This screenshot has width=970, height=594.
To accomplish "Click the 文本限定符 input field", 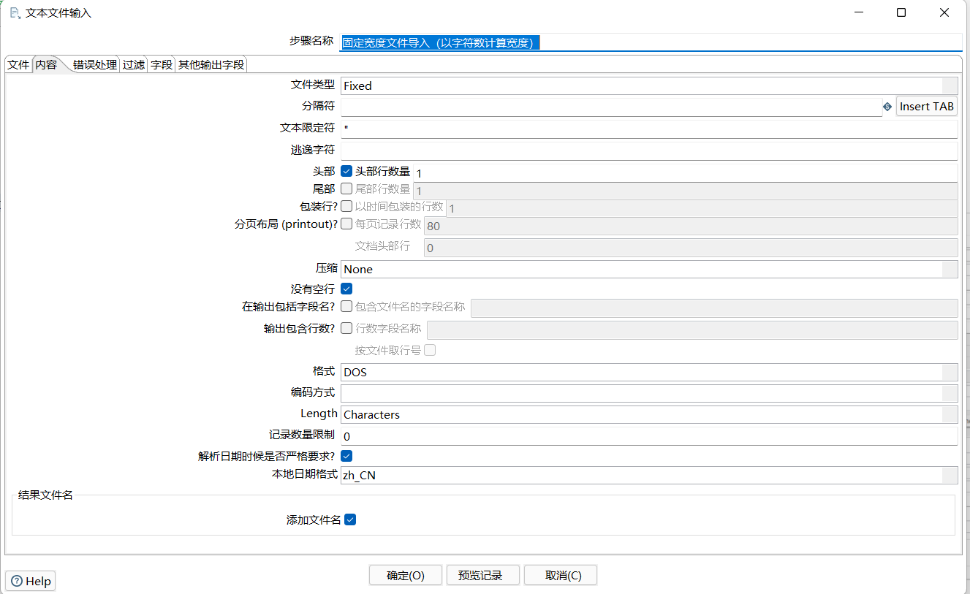I will [x=649, y=128].
